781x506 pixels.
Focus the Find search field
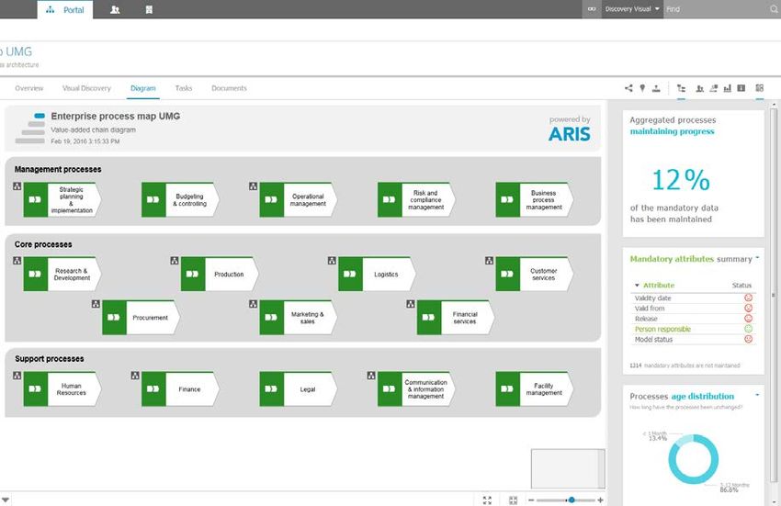point(717,9)
